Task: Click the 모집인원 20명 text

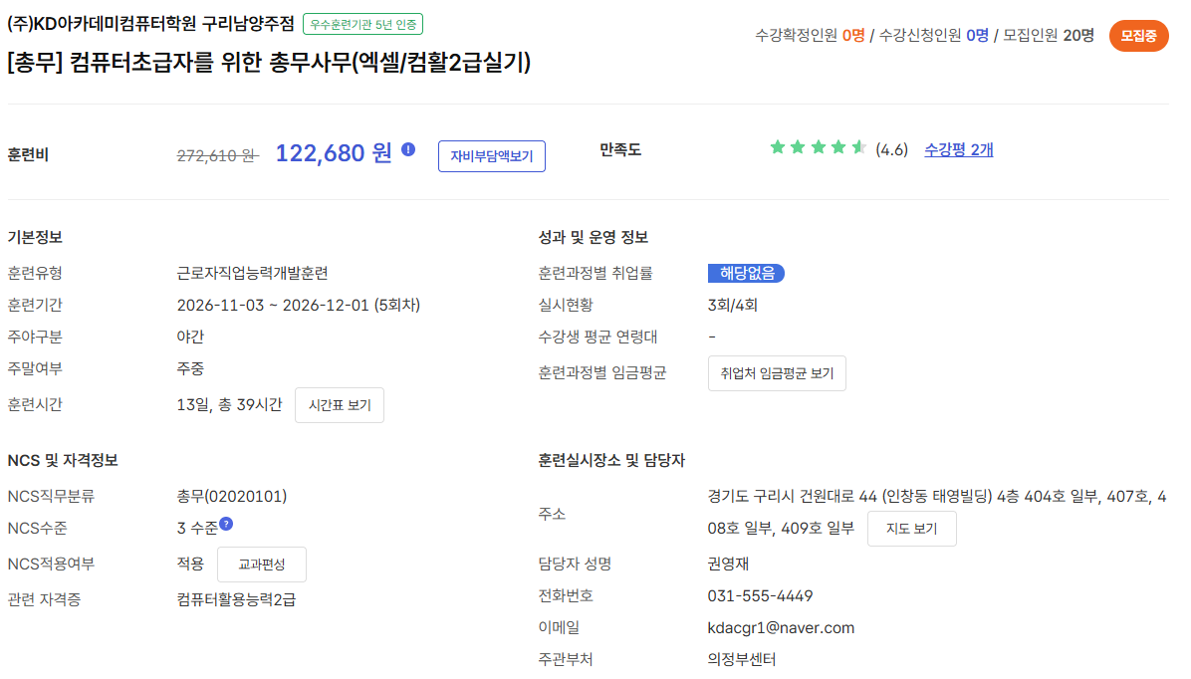Action: (x=1049, y=36)
